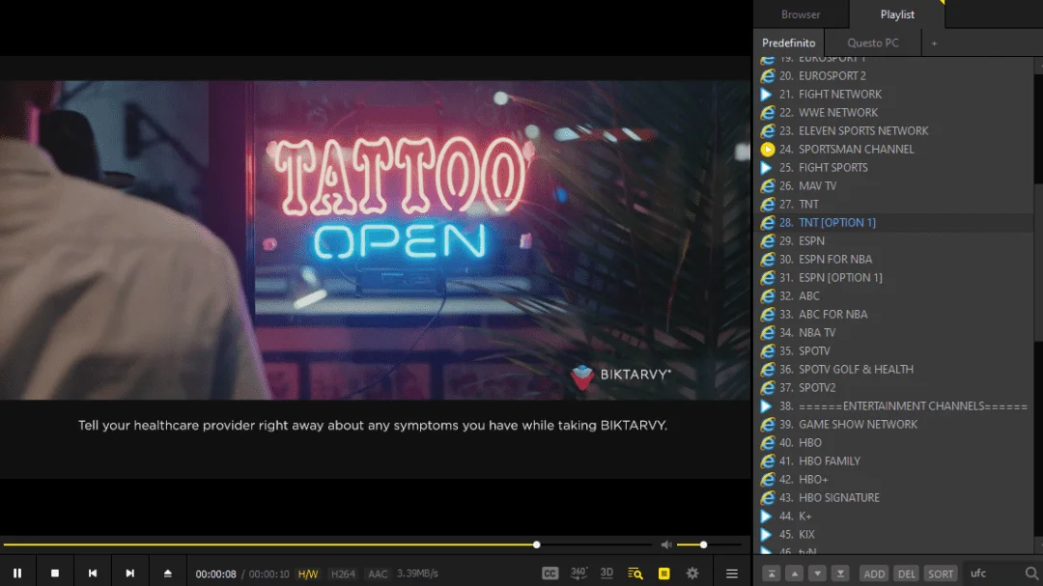Open the Questo PC playlist tab
Screen dimensions: 1043x586
click(x=873, y=42)
